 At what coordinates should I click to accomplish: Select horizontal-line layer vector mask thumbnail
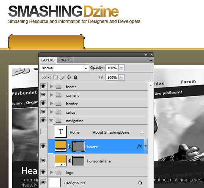(x=78, y=161)
